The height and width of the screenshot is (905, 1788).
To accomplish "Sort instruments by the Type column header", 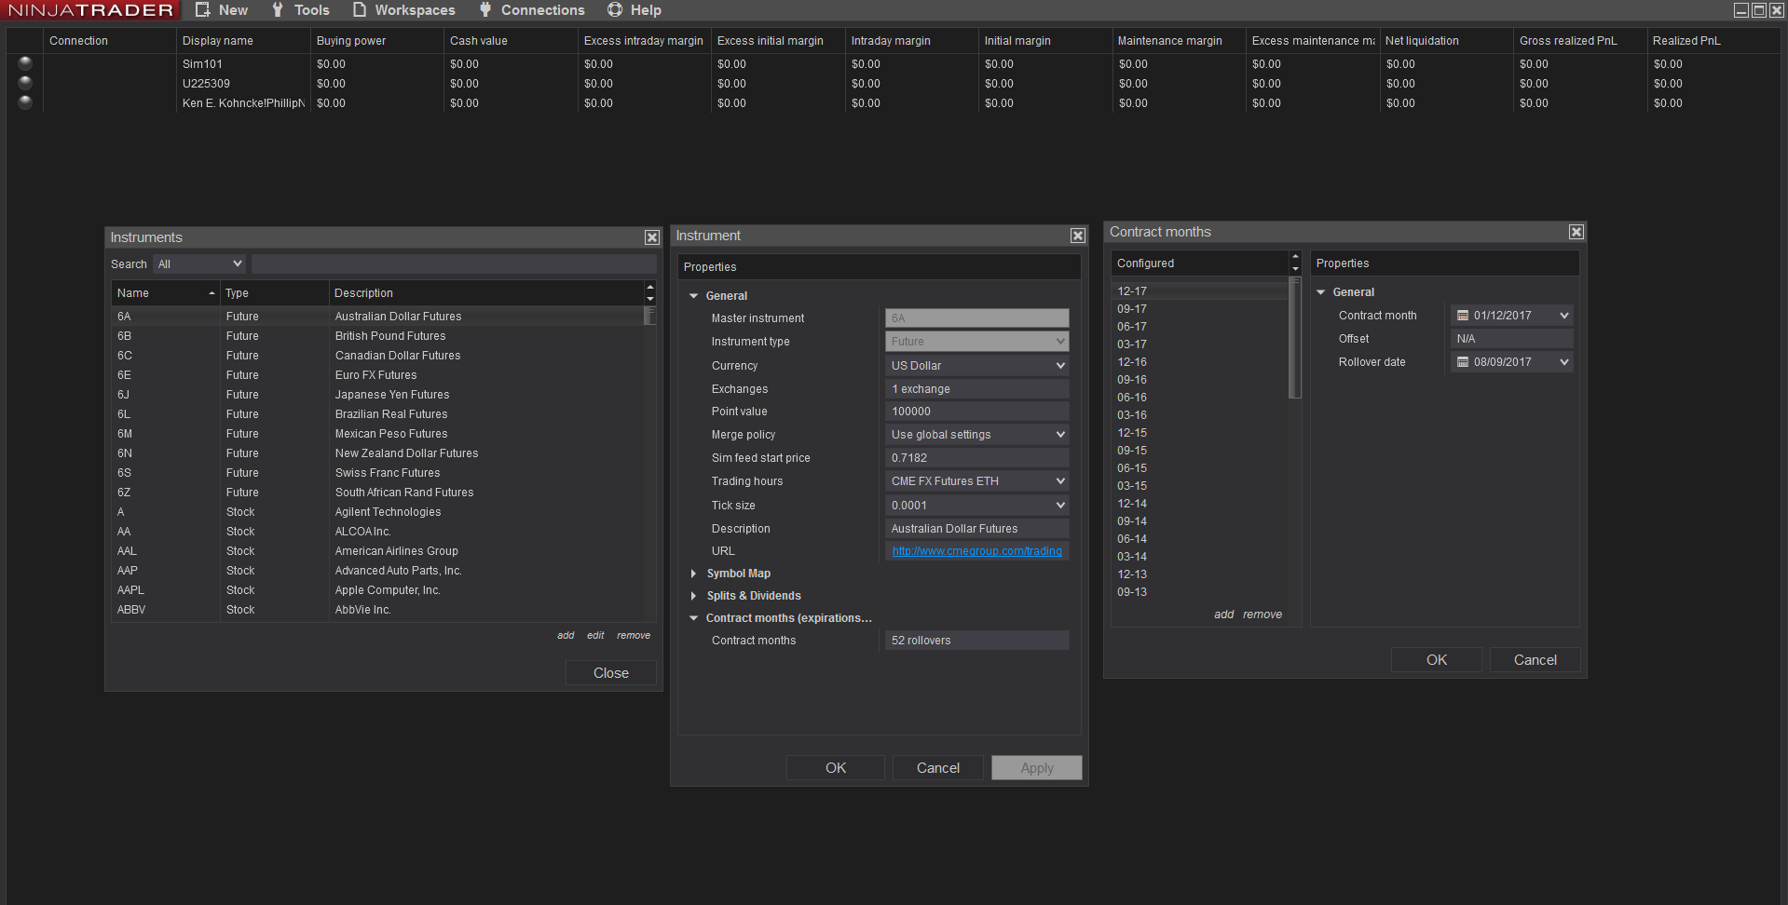I will click(x=274, y=293).
